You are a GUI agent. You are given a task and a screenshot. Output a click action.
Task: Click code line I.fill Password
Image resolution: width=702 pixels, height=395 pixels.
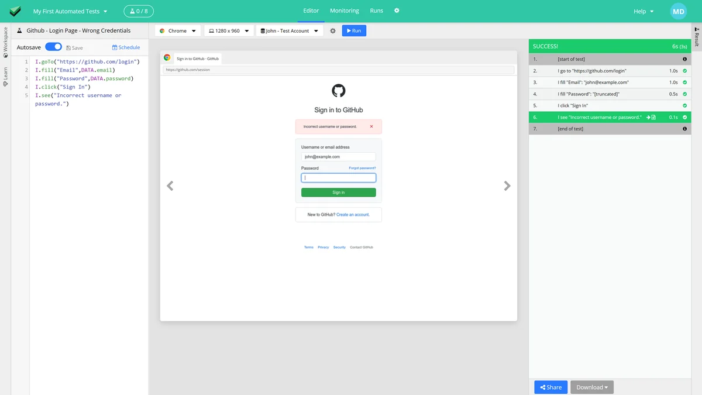pos(84,78)
